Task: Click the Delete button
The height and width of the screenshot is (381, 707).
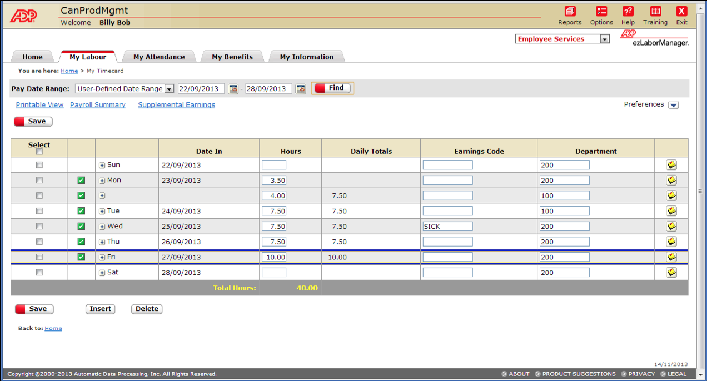Action: 147,309
